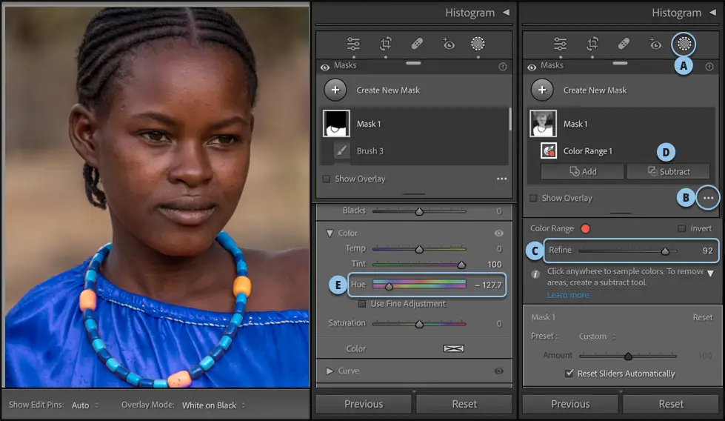Expand the Curve section
Image resolution: width=725 pixels, height=421 pixels.
[330, 371]
